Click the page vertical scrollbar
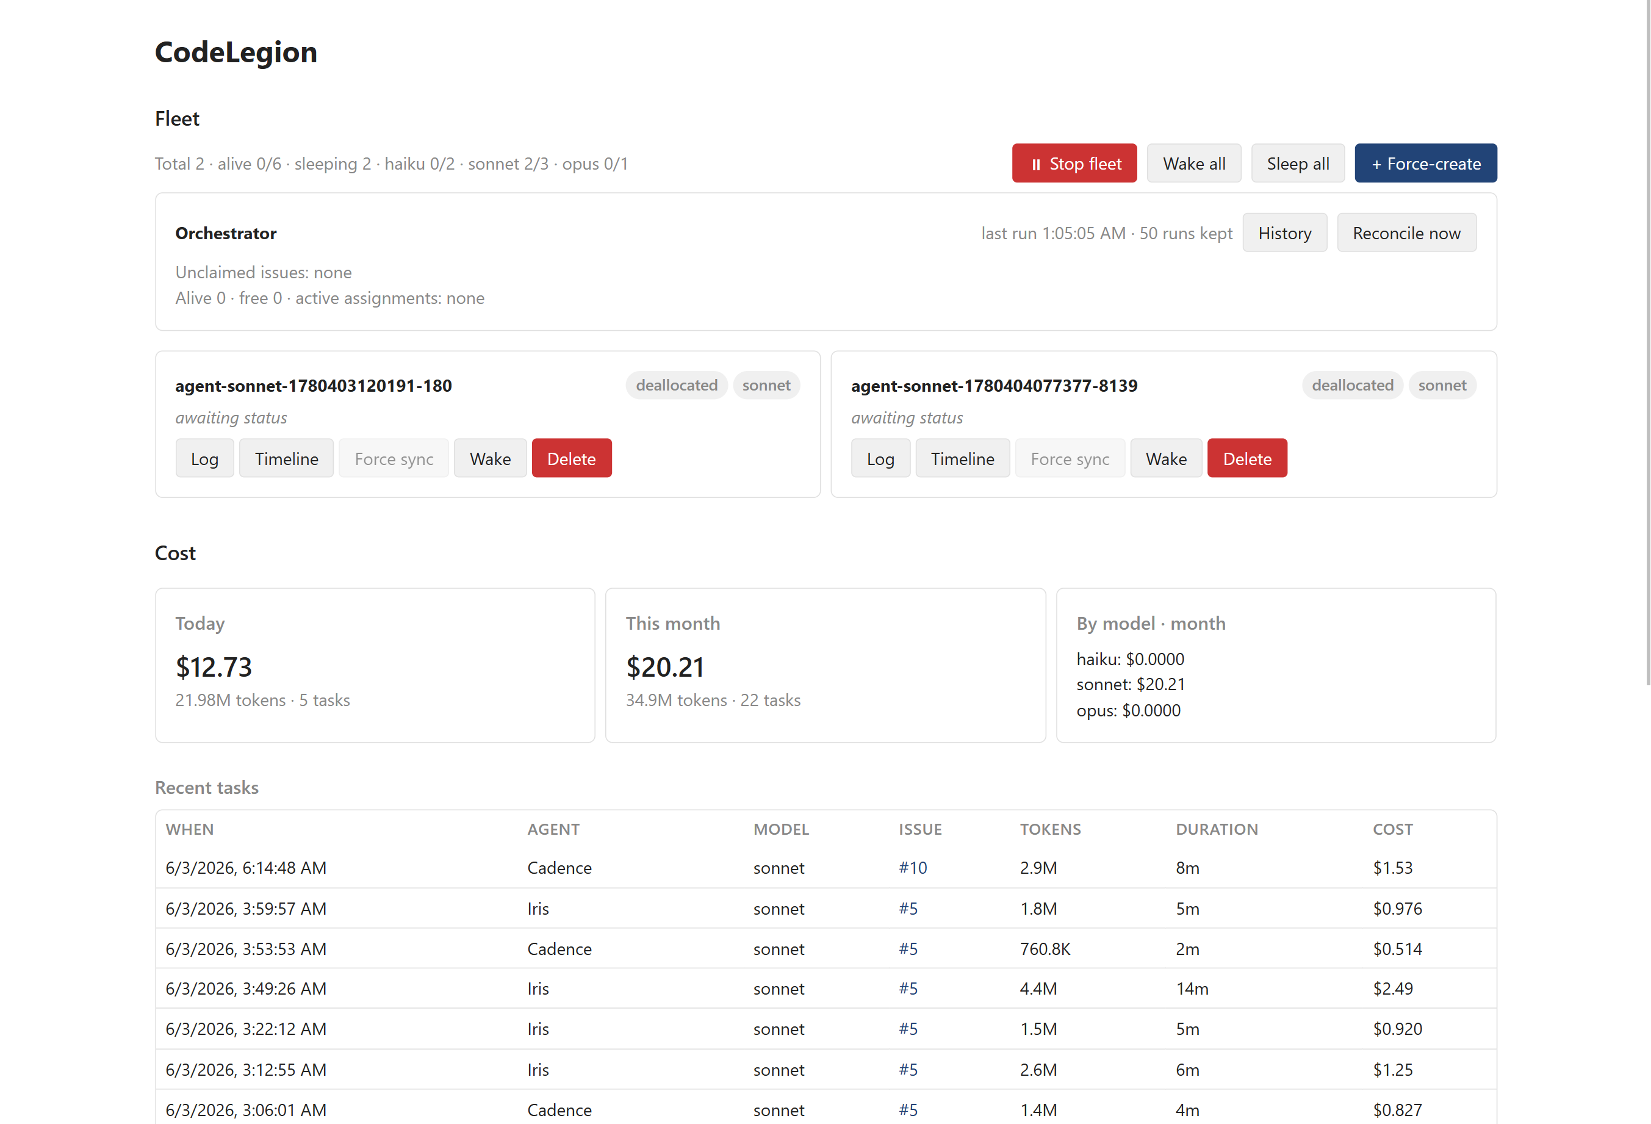Image resolution: width=1651 pixels, height=1124 pixels. click(x=1648, y=341)
